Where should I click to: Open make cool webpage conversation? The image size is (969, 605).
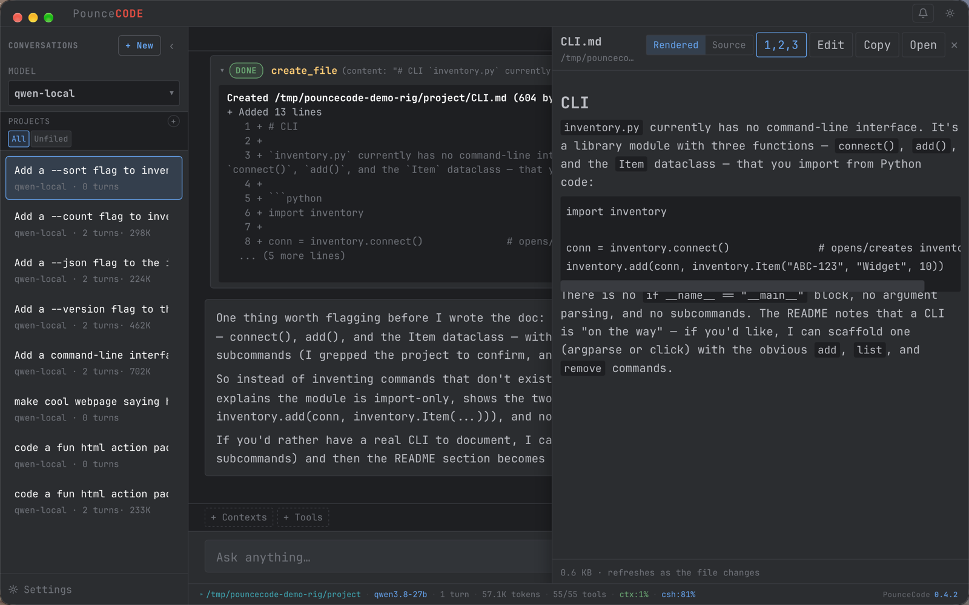point(94,409)
